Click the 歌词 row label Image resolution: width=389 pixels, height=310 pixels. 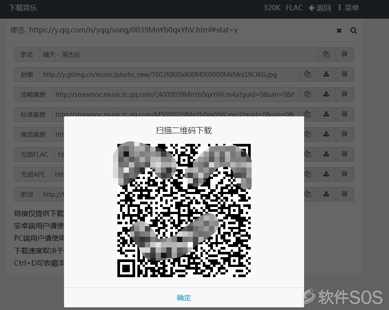pyautogui.click(x=27, y=194)
